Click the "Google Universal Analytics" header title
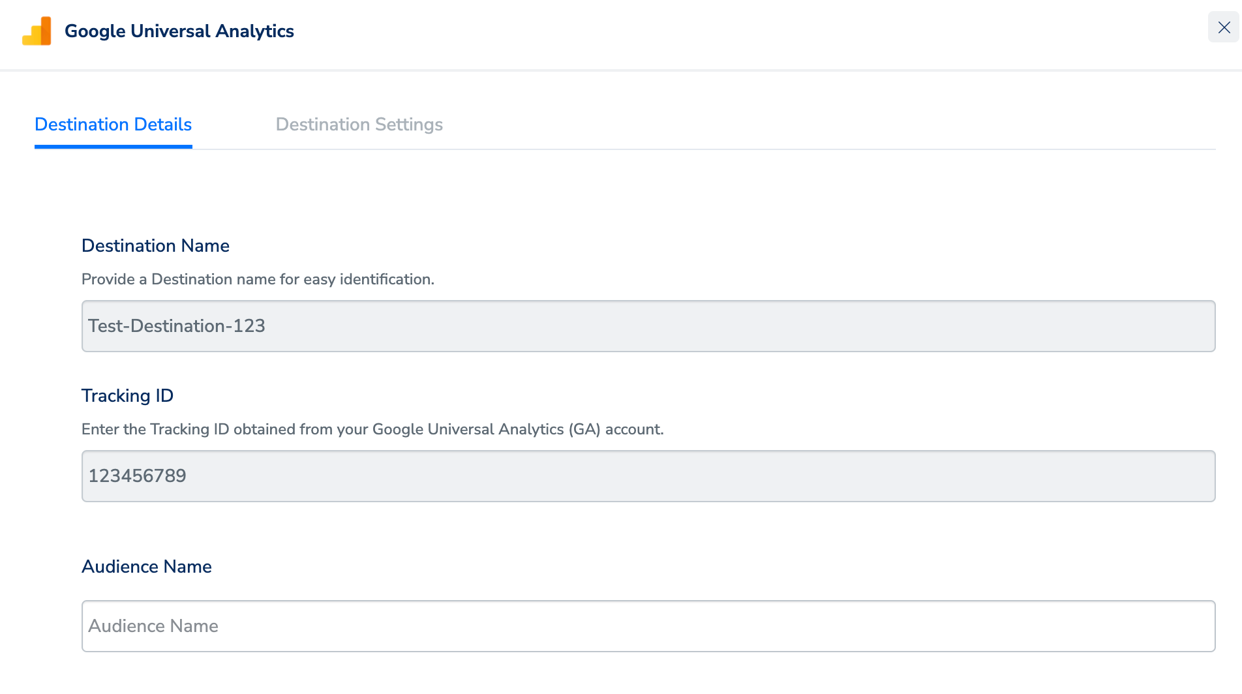The image size is (1242, 694). click(179, 31)
